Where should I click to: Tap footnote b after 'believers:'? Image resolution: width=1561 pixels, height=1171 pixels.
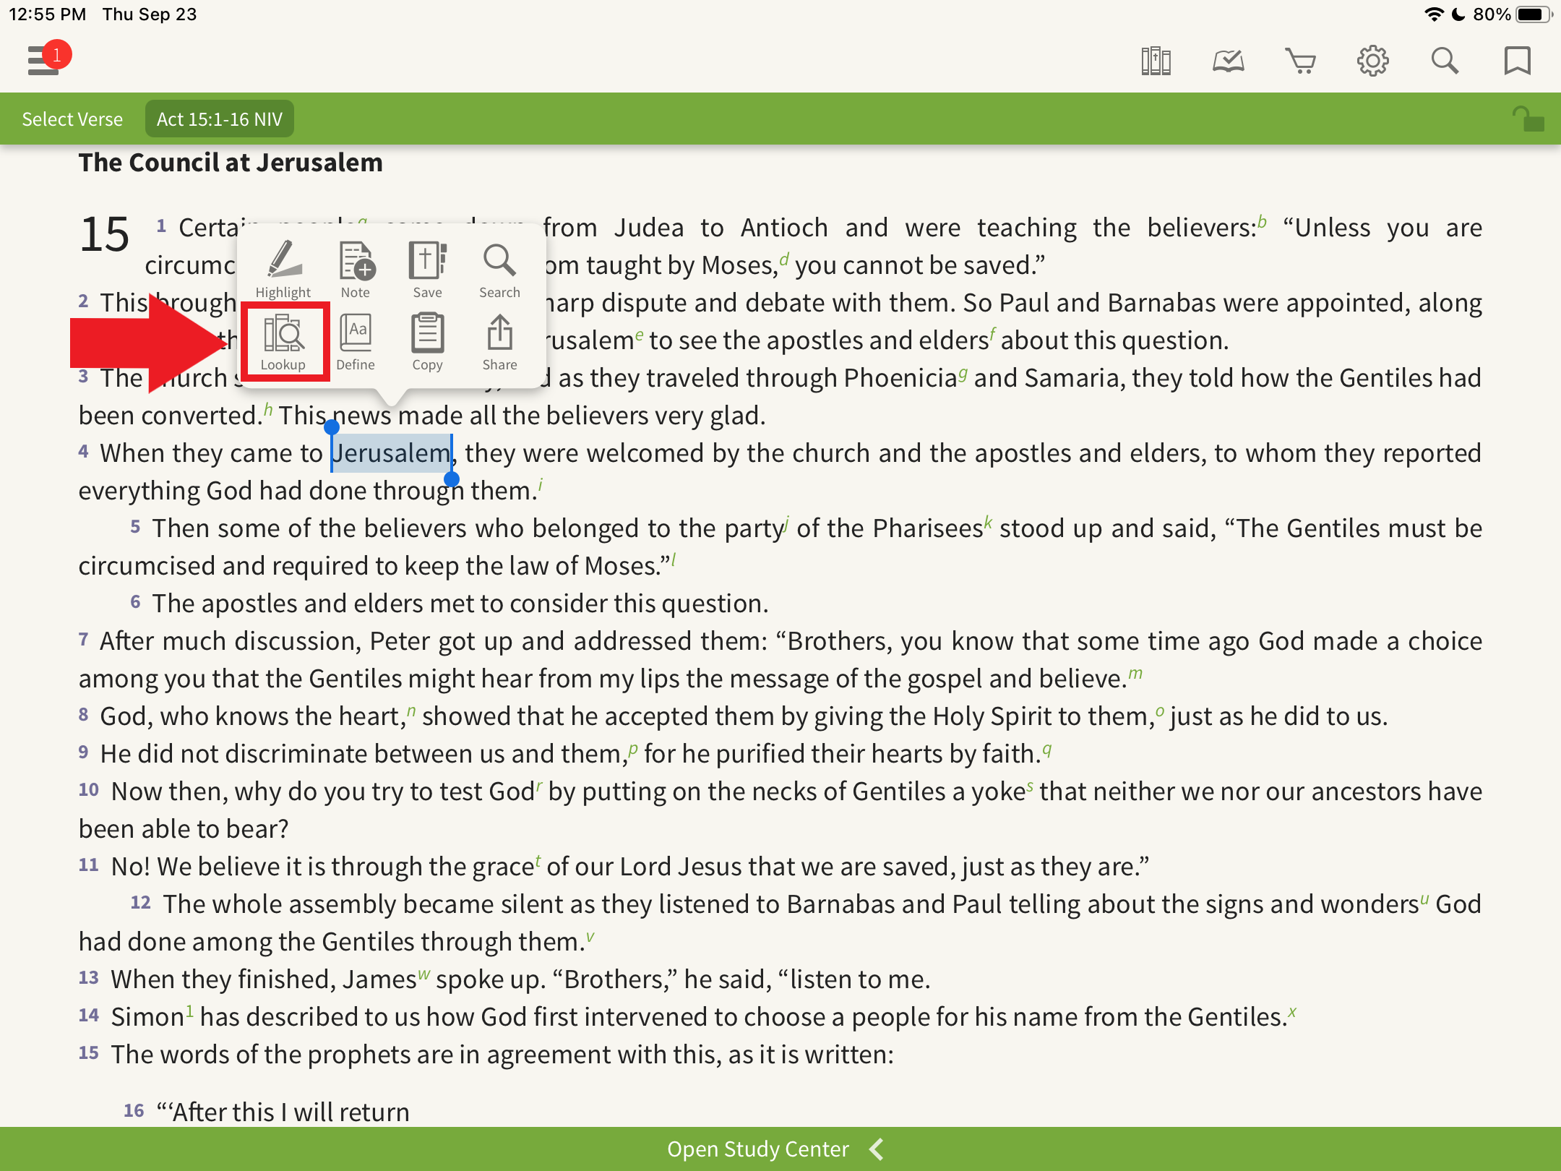[1262, 221]
